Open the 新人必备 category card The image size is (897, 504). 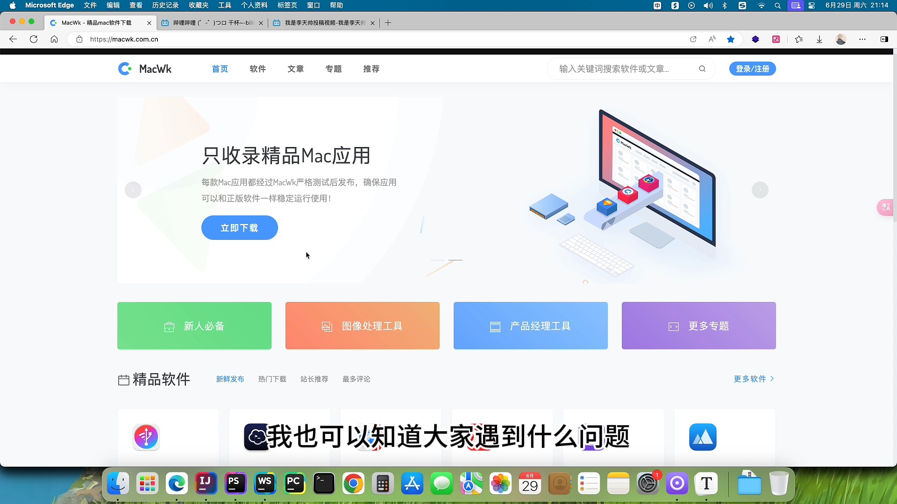[x=194, y=326]
